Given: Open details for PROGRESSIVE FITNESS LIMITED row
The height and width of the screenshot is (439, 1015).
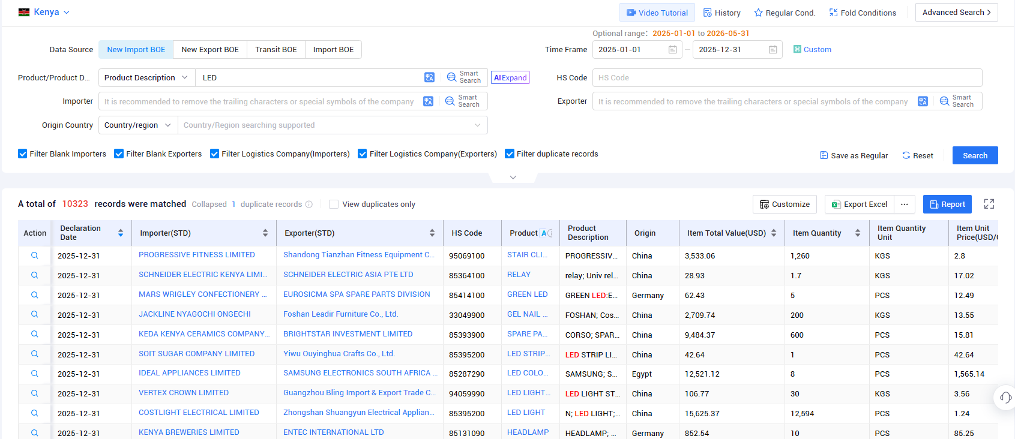Looking at the screenshot, I should (35, 255).
